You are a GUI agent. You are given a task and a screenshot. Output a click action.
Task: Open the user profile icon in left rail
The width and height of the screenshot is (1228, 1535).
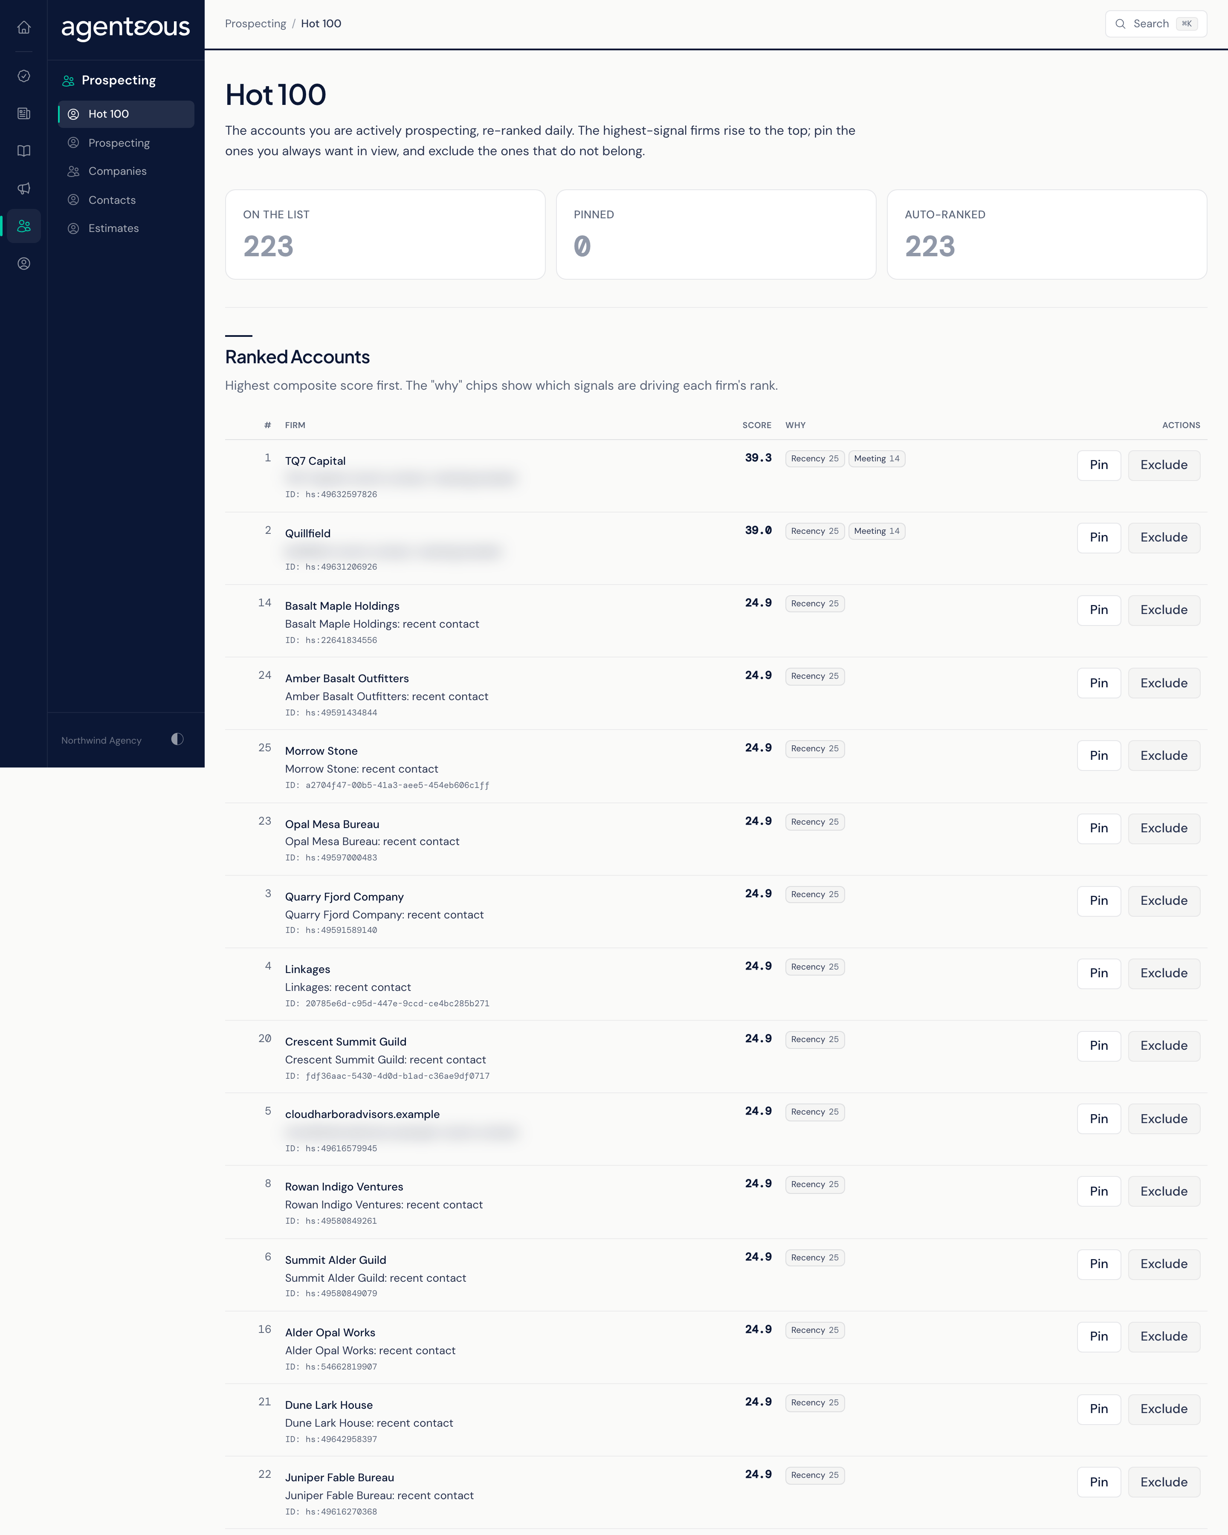[23, 264]
